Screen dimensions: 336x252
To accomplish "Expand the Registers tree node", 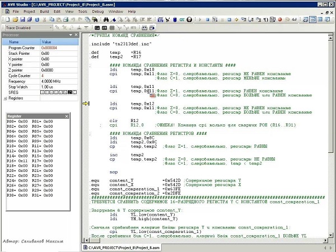I will coord(5,98).
